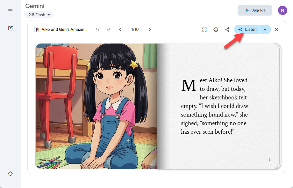Click the story text on page 1

click(215, 106)
